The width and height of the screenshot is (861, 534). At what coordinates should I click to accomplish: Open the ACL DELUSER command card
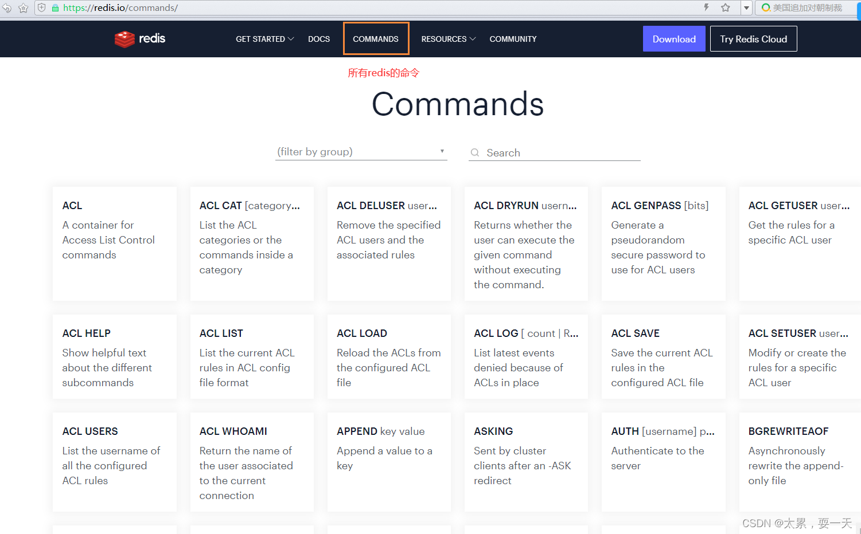coord(389,244)
